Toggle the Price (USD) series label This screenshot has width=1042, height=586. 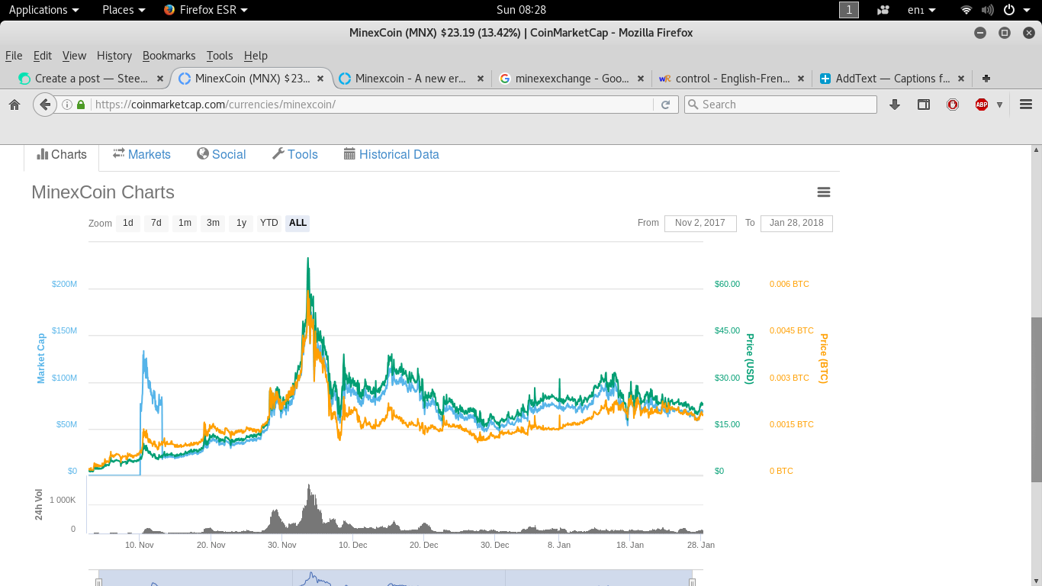coord(750,358)
